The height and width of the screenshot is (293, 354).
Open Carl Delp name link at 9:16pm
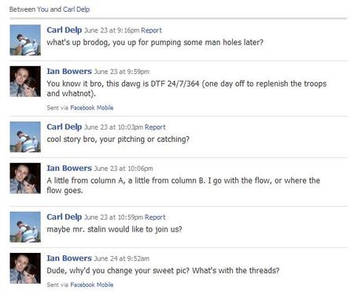click(x=65, y=30)
